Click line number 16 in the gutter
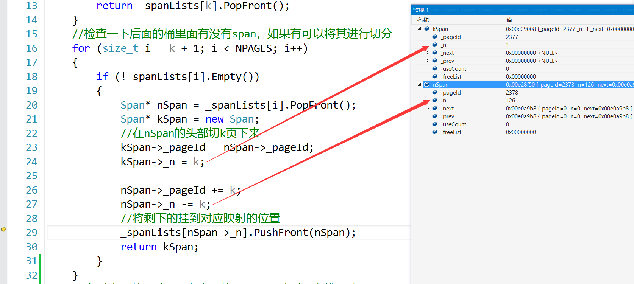 coord(32,48)
